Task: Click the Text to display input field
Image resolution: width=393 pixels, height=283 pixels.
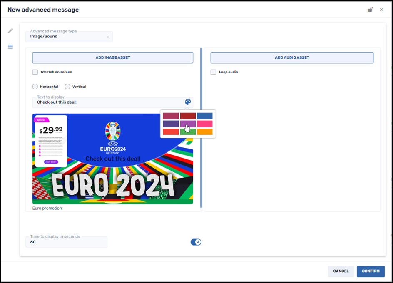Action: point(108,102)
